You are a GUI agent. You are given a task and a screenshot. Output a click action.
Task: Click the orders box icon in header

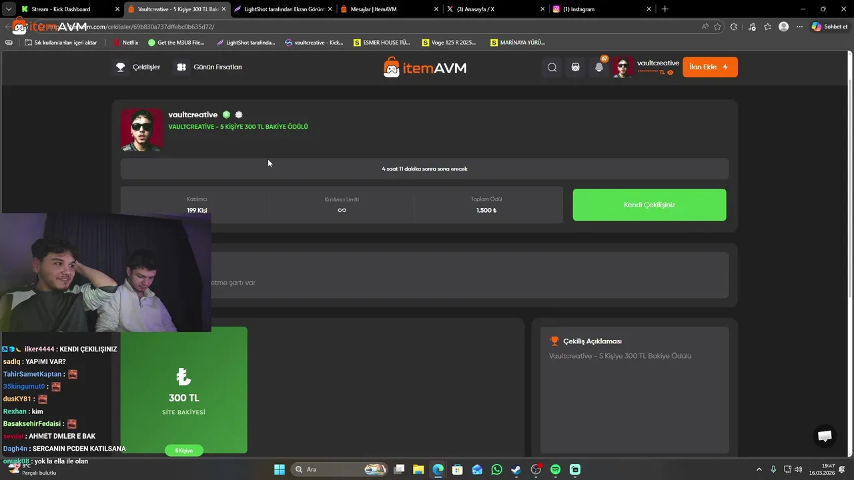coord(575,67)
